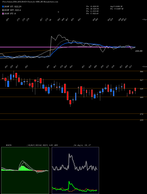
Task: Select the "DOW PT: 0" label
Action: (x=10, y=14)
